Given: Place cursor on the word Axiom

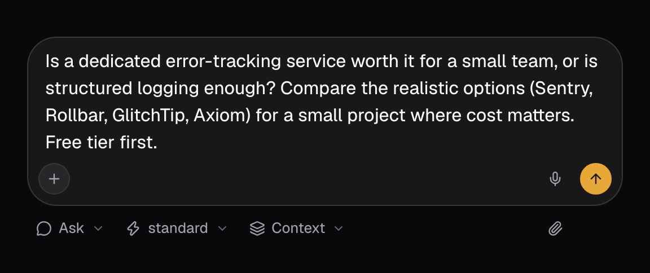Looking at the screenshot, I should pos(219,116).
